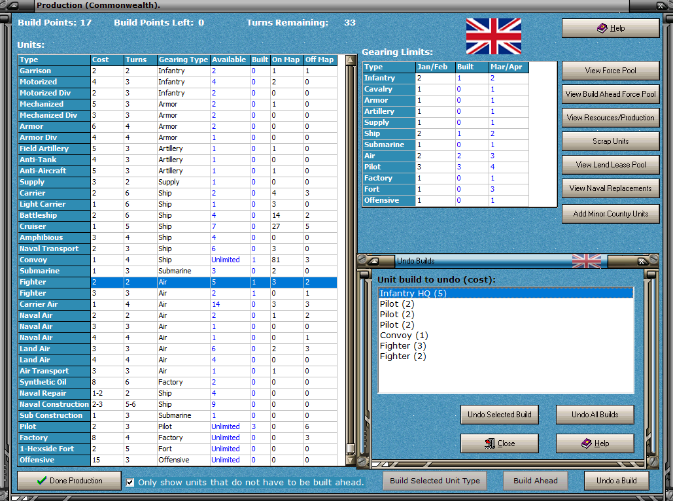The width and height of the screenshot is (673, 501).
Task: Click Build Selected Unit Type
Action: (x=435, y=481)
